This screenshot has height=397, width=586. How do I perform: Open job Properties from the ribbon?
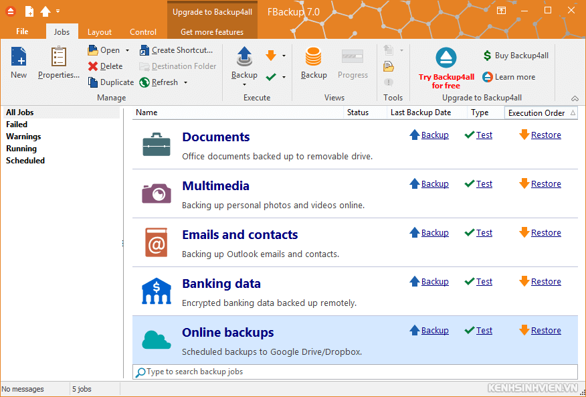(59, 62)
